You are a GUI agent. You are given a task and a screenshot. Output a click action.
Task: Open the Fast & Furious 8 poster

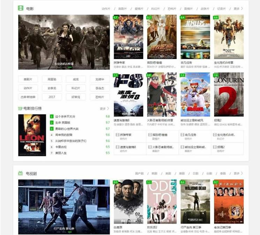pos(128,95)
